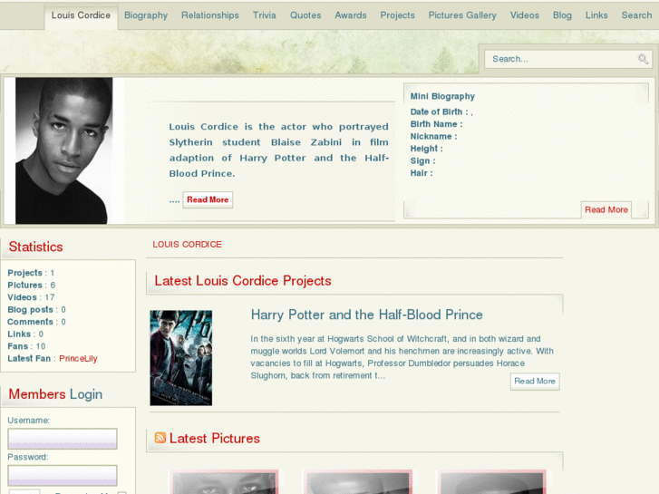Open the RSS feed icon beside Latest Pictures
Image resolution: width=659 pixels, height=494 pixels.
tap(160, 438)
